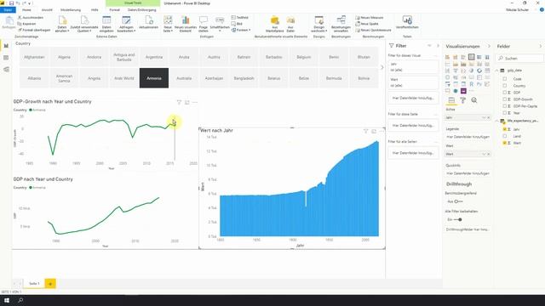Check the GDP-Per-Capita field checkbox
Image resolution: width=545 pixels, height=306 pixels.
[504, 105]
